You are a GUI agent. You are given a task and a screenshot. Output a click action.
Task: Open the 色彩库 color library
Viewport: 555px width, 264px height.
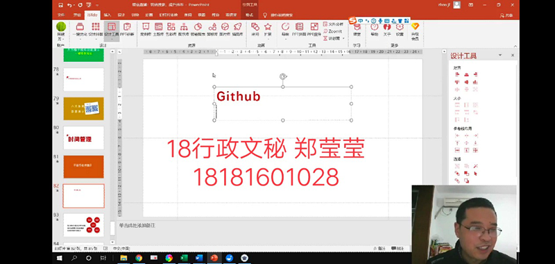(x=171, y=29)
